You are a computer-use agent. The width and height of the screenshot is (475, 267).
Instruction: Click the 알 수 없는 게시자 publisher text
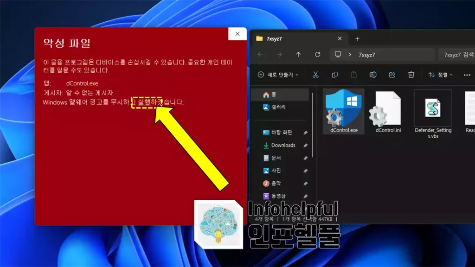(90, 93)
